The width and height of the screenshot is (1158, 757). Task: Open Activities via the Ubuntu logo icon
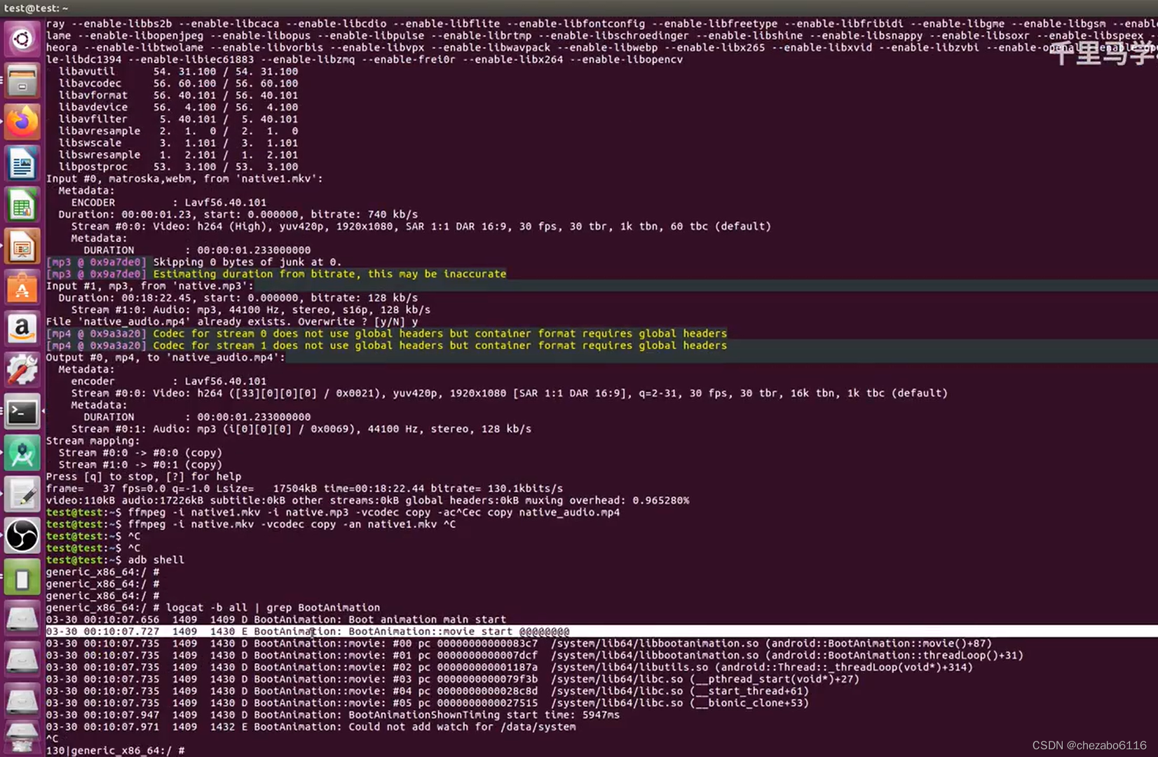click(22, 39)
